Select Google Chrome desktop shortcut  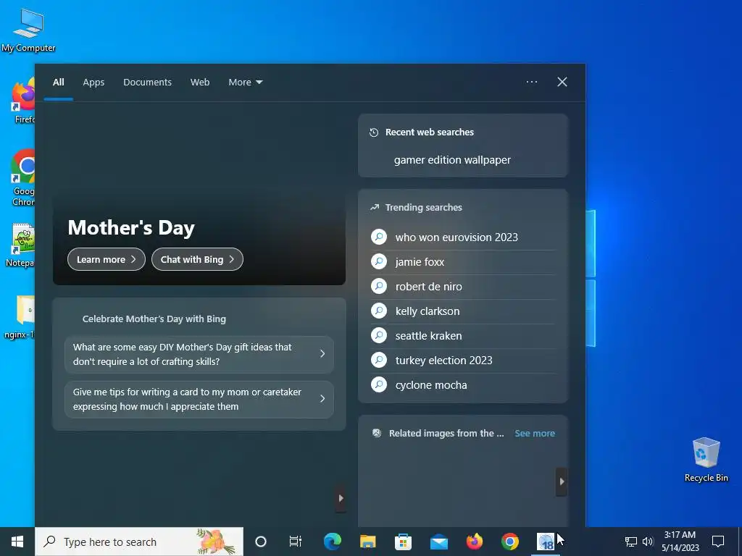pyautogui.click(x=23, y=178)
